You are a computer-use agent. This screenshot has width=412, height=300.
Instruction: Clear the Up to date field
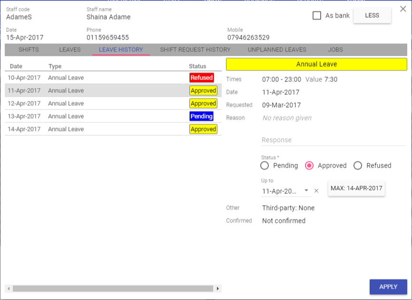point(316,191)
